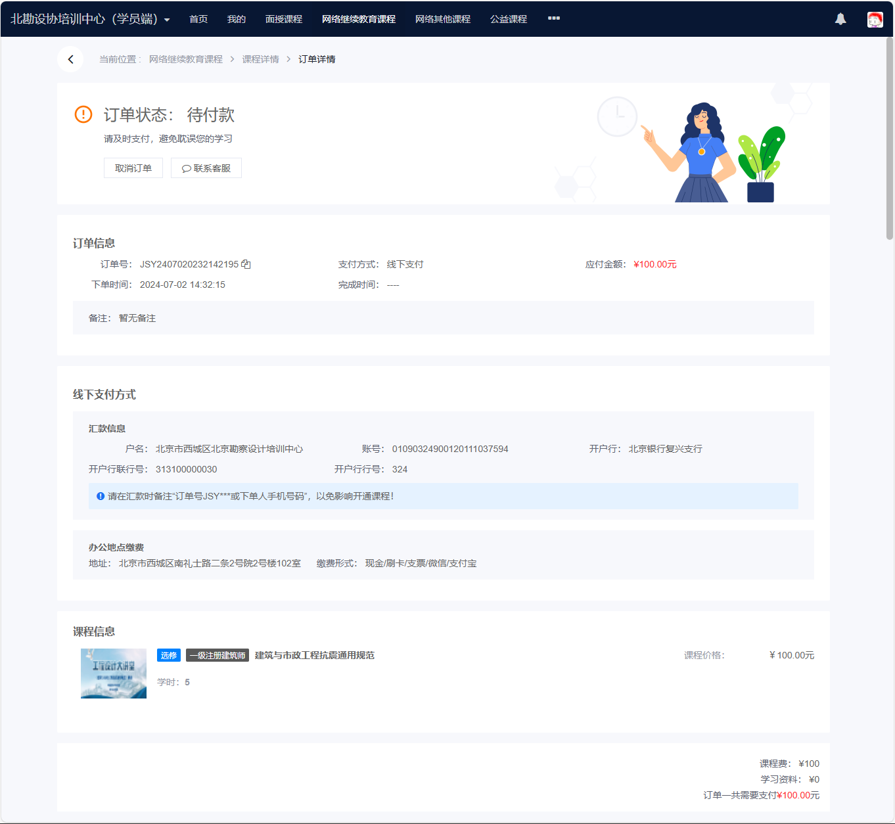Open 我的 menu item

pyautogui.click(x=237, y=19)
